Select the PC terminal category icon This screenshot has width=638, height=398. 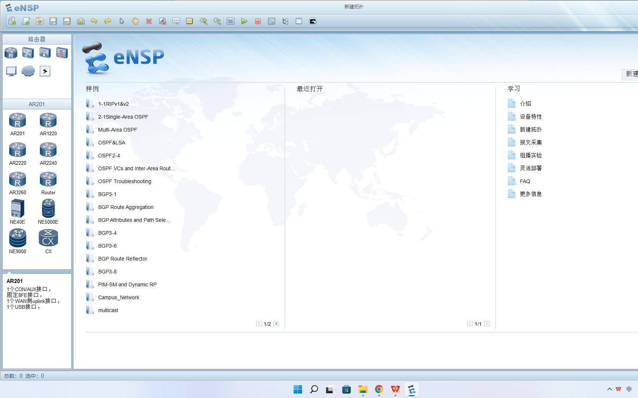point(11,71)
